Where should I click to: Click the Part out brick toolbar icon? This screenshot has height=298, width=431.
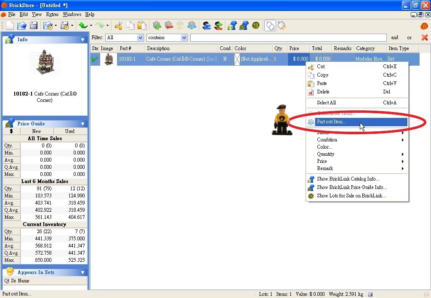(x=192, y=26)
